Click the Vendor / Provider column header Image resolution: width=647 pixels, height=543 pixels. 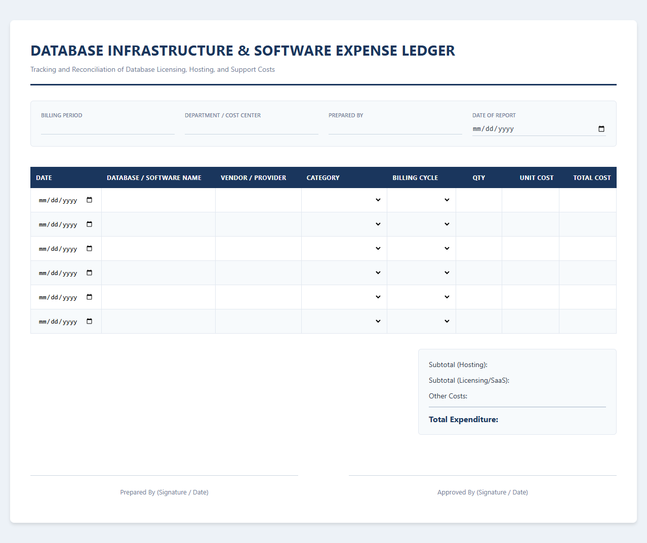tap(253, 178)
